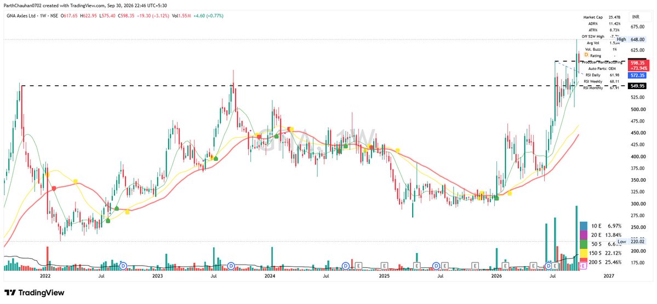Click the GNA Axles Ltd symbol title
Image resolution: width=657 pixels, height=304 pixels.
click(x=20, y=16)
